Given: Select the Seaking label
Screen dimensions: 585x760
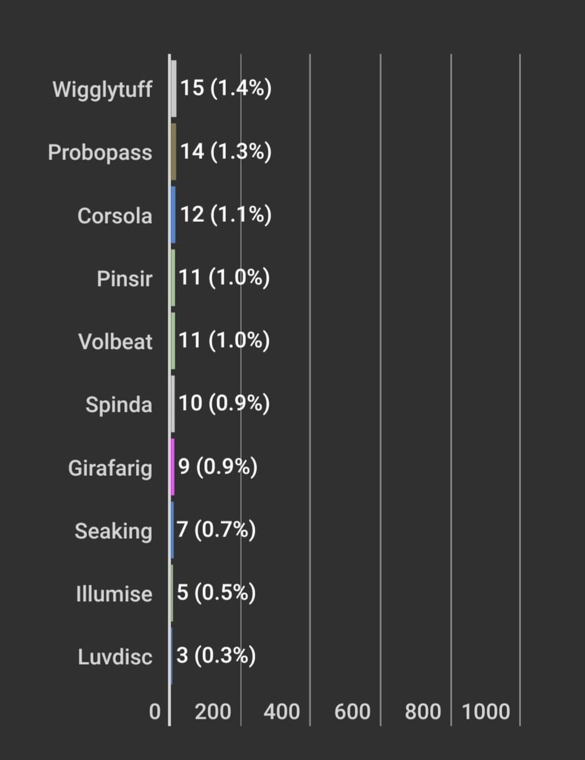Looking at the screenshot, I should tap(113, 531).
